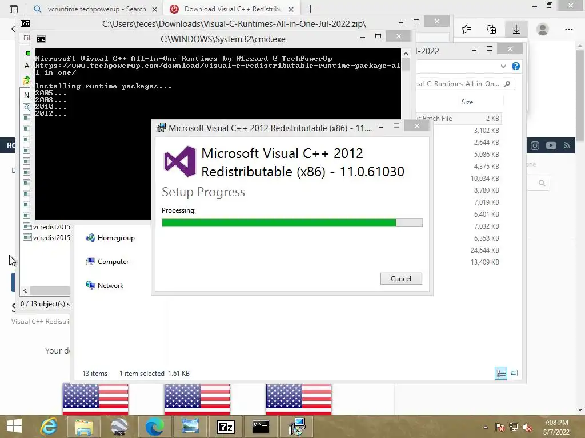Select the Batch File 2 KB row
This screenshot has height=438, width=585.
click(x=459, y=119)
